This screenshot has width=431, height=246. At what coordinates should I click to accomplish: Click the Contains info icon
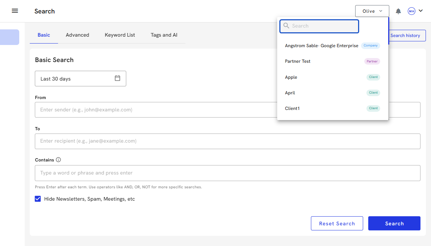tap(58, 160)
